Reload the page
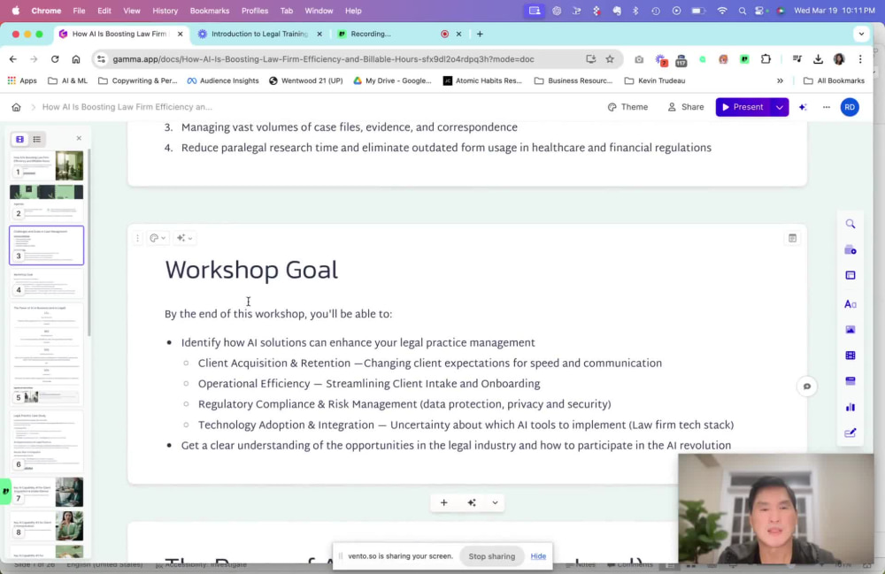Screen dimensions: 885x574 55,59
